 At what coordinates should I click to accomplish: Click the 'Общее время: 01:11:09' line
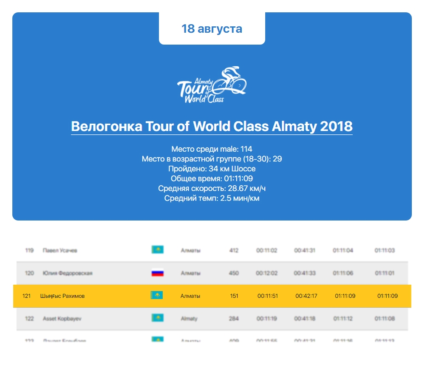212,178
